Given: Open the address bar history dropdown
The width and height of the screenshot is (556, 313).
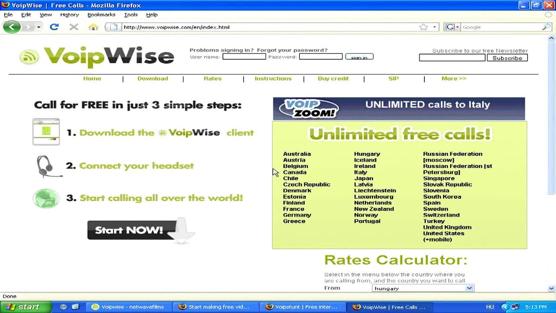Looking at the screenshot, I should click(x=434, y=27).
